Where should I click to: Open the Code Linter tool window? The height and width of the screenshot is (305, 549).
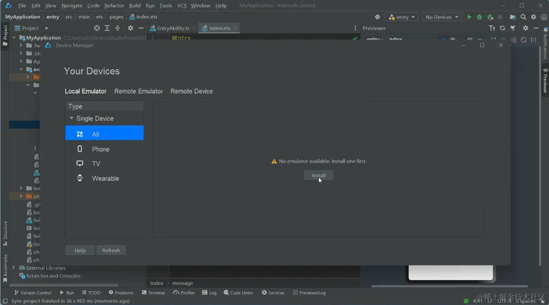tap(238, 293)
